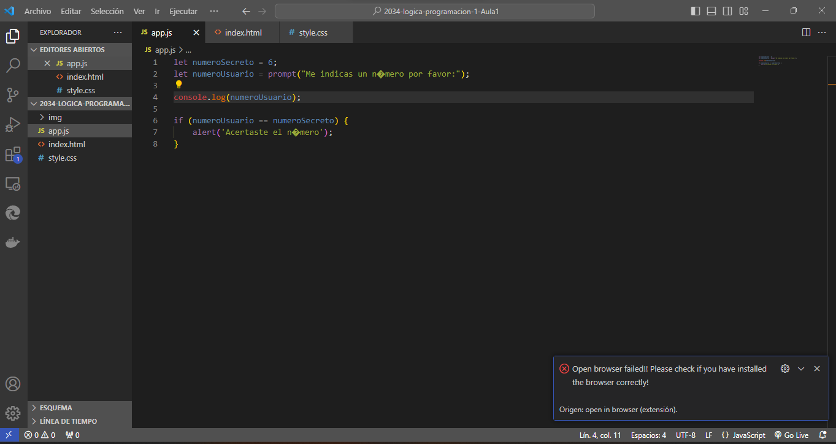
Task: Open the Run and Debug view icon
Action: click(x=13, y=124)
